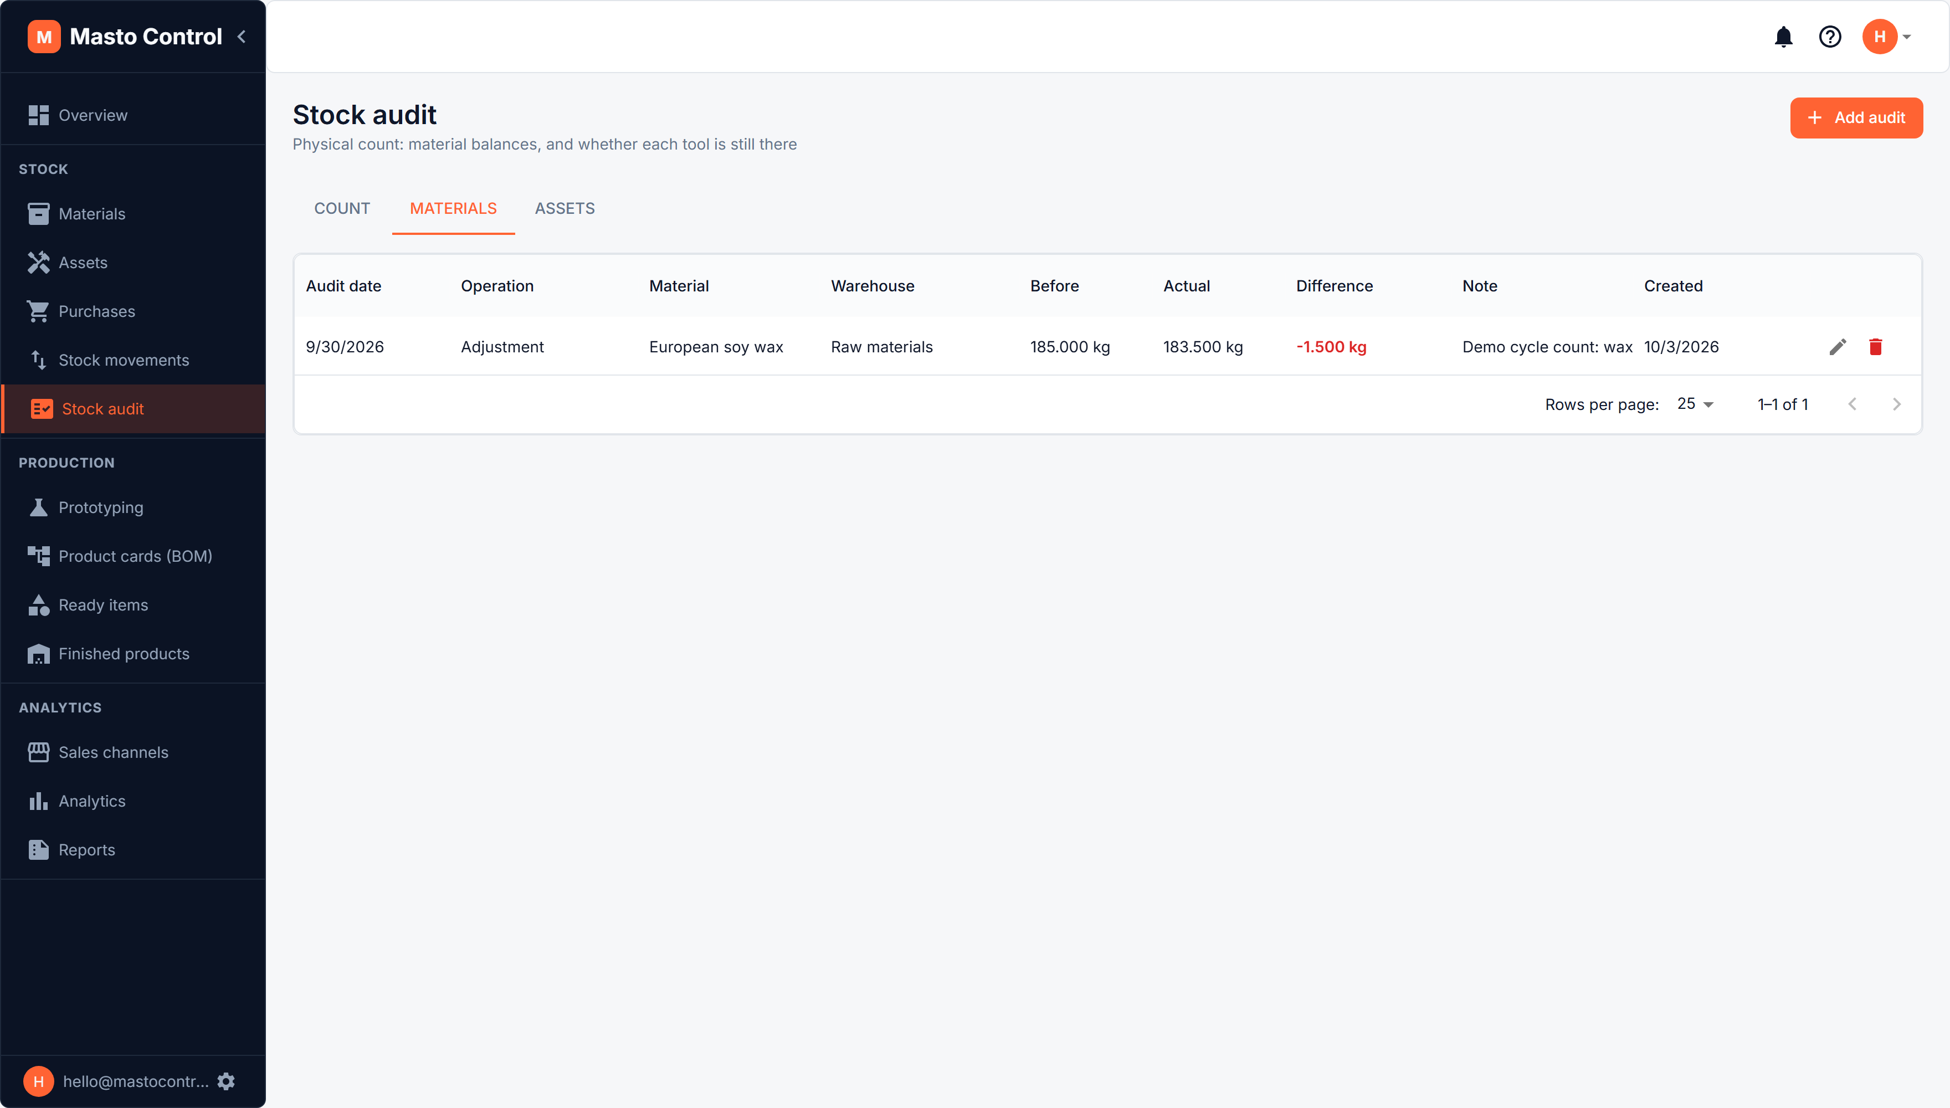Viewport: 1950px width, 1108px height.
Task: Click the Created column header
Action: click(1673, 286)
